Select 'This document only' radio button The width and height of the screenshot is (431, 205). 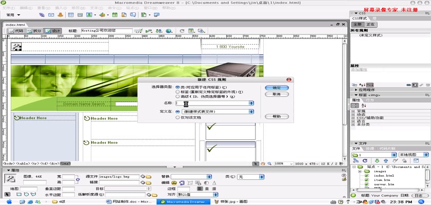tap(178, 117)
